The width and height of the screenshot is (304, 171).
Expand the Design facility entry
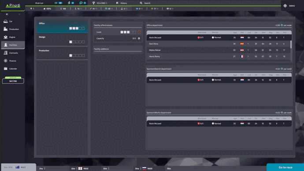pyautogui.click(x=62, y=39)
